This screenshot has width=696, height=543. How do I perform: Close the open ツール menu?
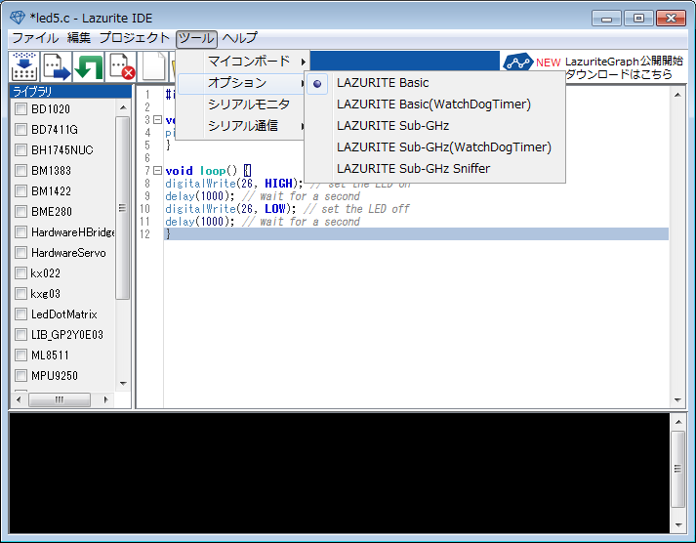pos(196,39)
